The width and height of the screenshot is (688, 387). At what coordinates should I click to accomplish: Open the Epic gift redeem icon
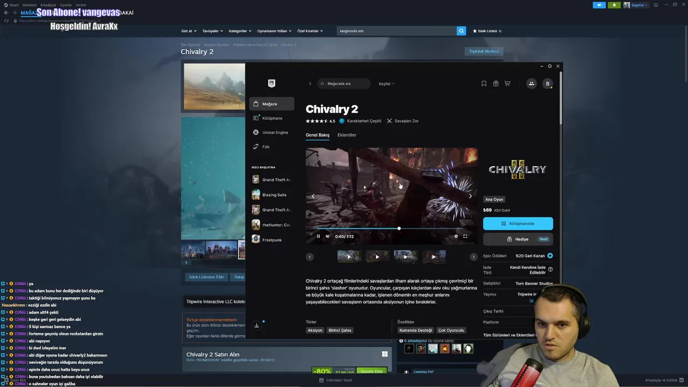(496, 83)
